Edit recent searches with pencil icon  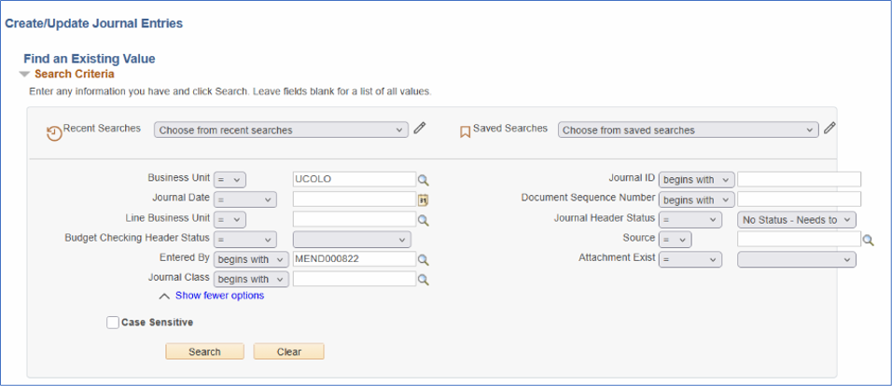[420, 129]
